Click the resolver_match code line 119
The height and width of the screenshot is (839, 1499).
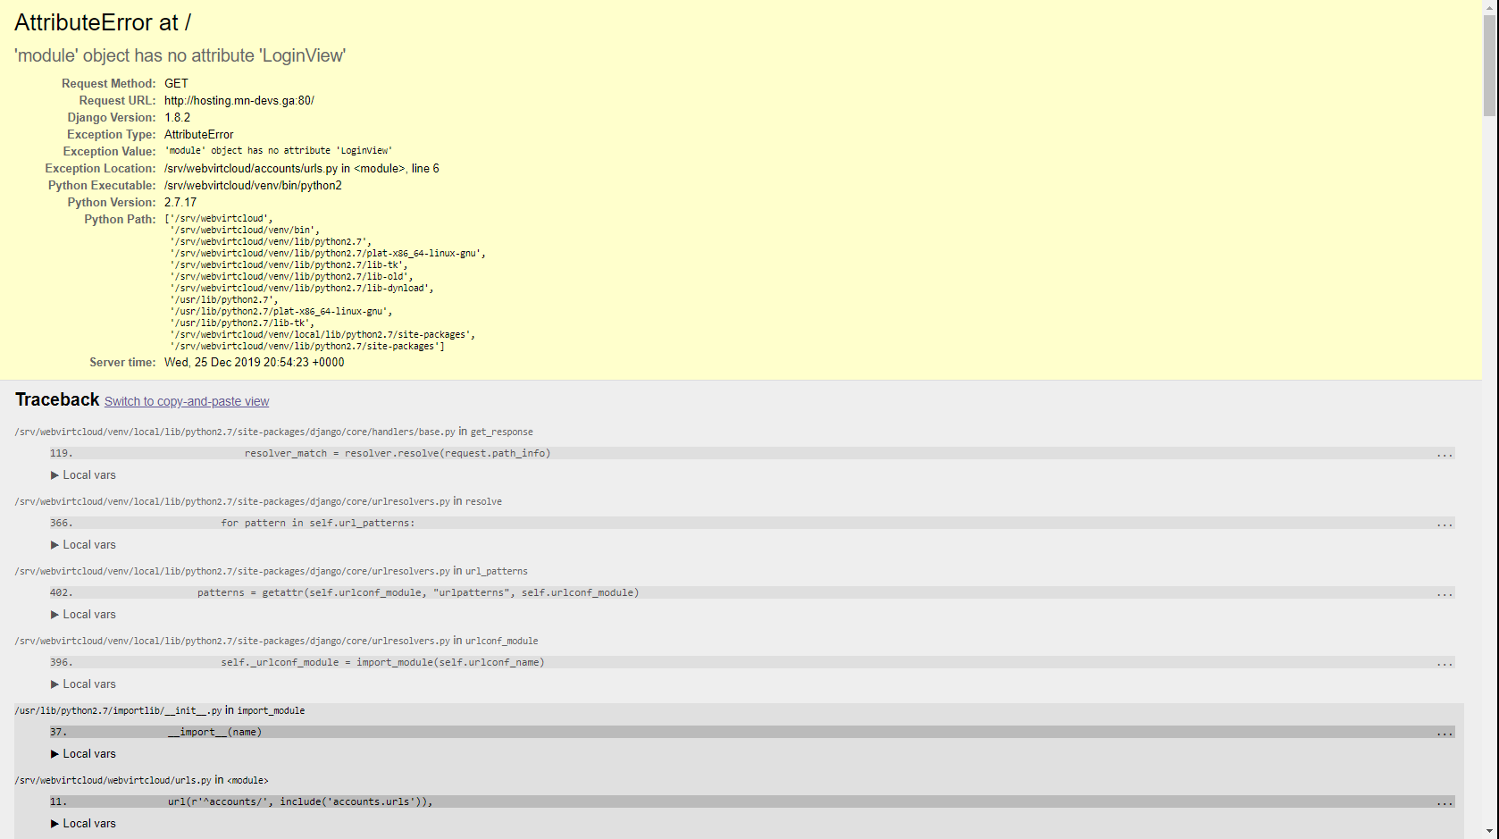click(752, 453)
